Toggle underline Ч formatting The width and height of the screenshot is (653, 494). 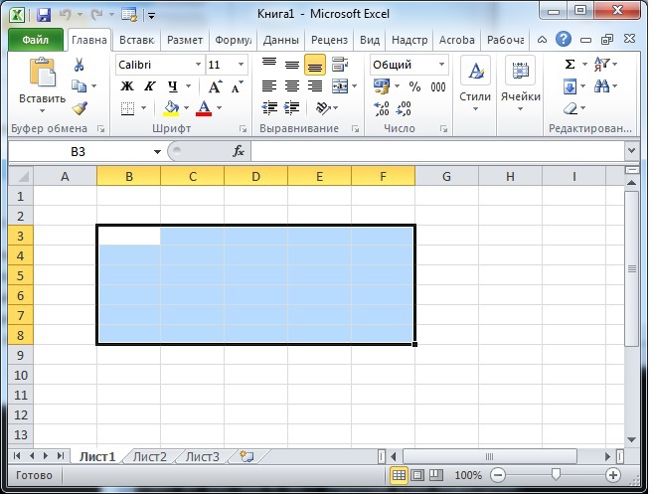[x=173, y=86]
